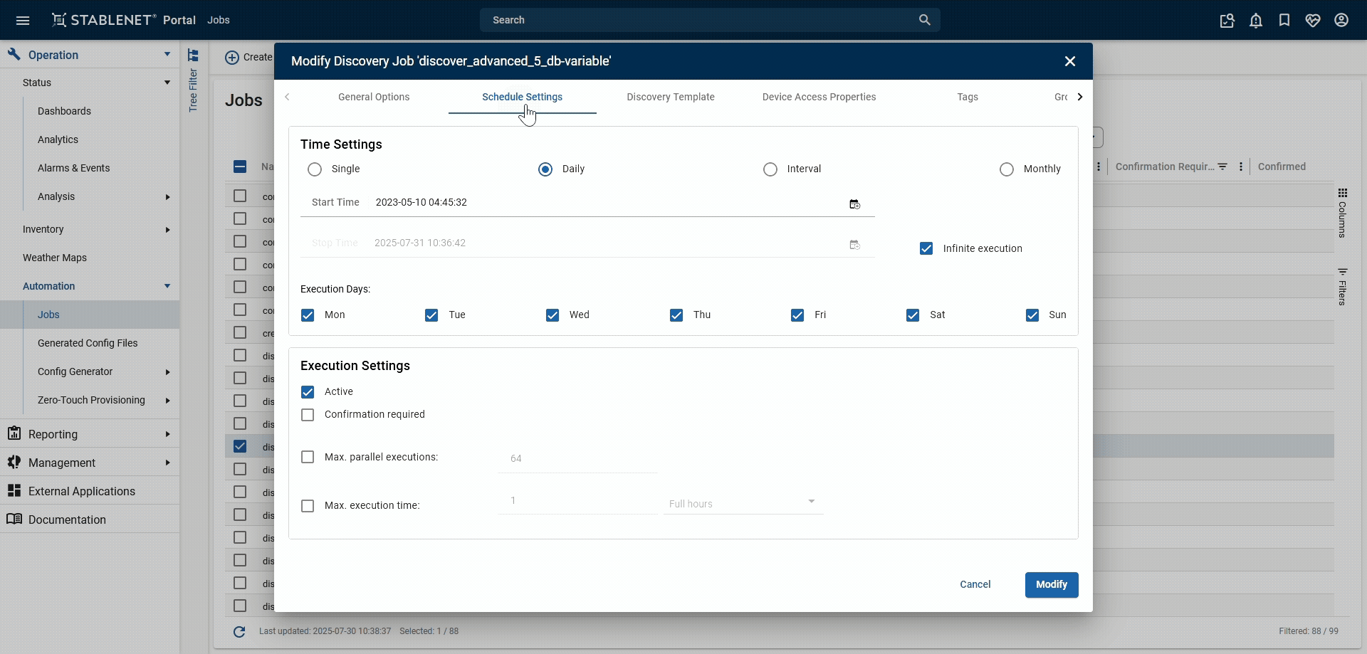Select the Single radio option
Image resolution: width=1367 pixels, height=654 pixels.
[315, 169]
